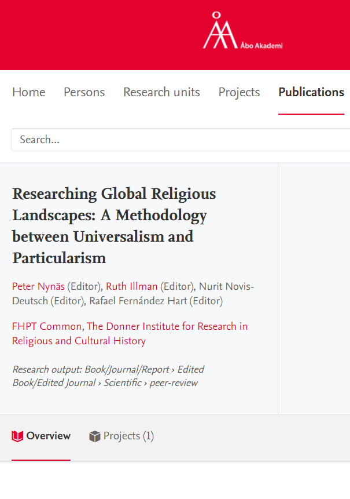Click the Åbo Akademi wordmark text

261,46
